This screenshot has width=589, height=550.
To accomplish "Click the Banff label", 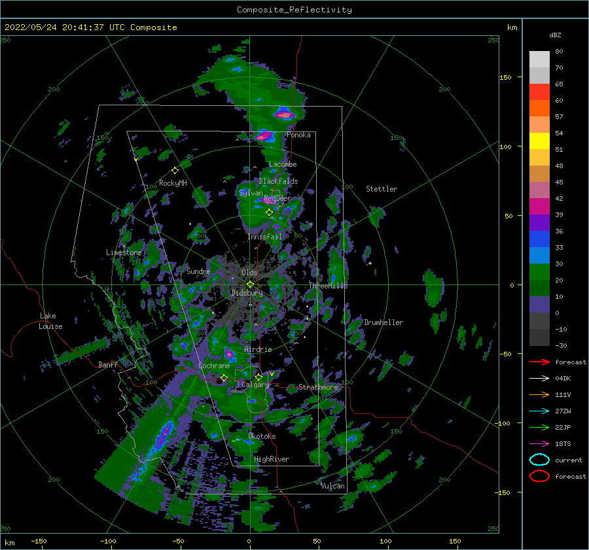I will 108,364.
